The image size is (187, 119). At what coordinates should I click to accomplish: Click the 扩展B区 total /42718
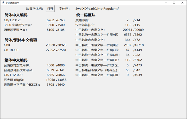[x=138, y=45]
